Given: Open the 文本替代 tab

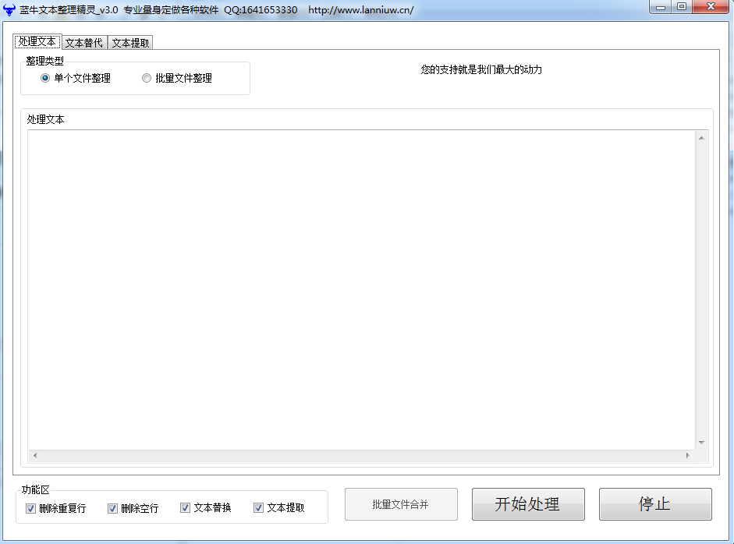Looking at the screenshot, I should pos(84,43).
